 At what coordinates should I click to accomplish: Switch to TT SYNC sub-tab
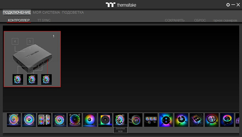pos(44,20)
